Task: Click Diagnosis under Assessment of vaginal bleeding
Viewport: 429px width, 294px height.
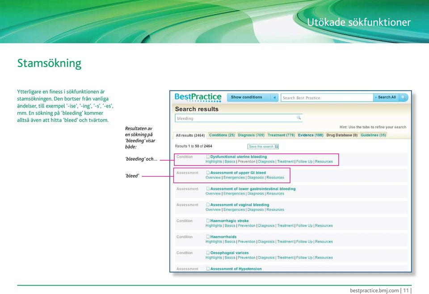Action: (256, 210)
